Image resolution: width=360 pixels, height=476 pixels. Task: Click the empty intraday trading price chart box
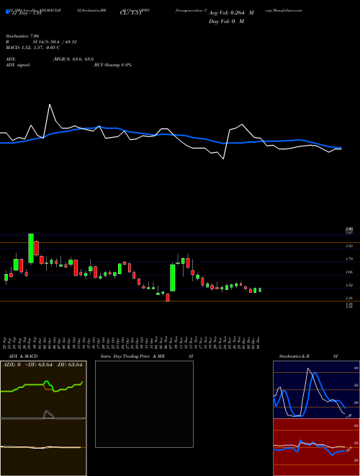(144, 404)
